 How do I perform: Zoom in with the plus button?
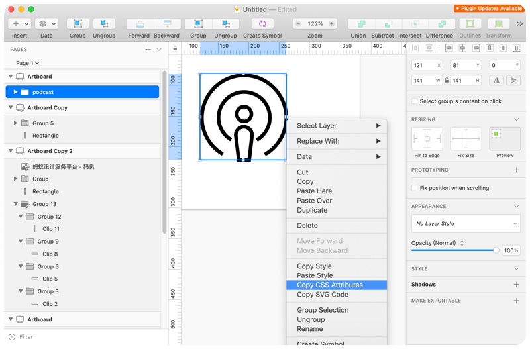332,24
